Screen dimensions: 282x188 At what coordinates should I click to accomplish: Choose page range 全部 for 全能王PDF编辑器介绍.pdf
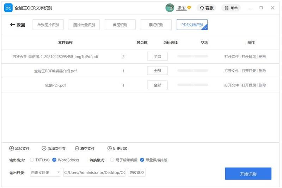click(x=157, y=71)
